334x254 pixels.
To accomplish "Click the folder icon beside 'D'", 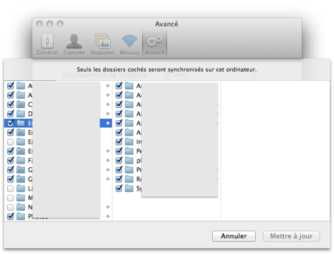I will (x=21, y=114).
